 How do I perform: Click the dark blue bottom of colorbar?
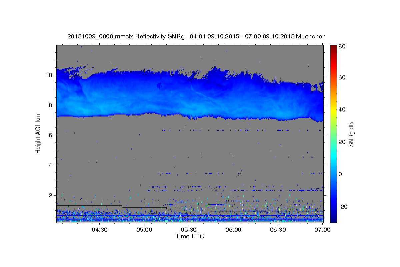tap(333, 219)
